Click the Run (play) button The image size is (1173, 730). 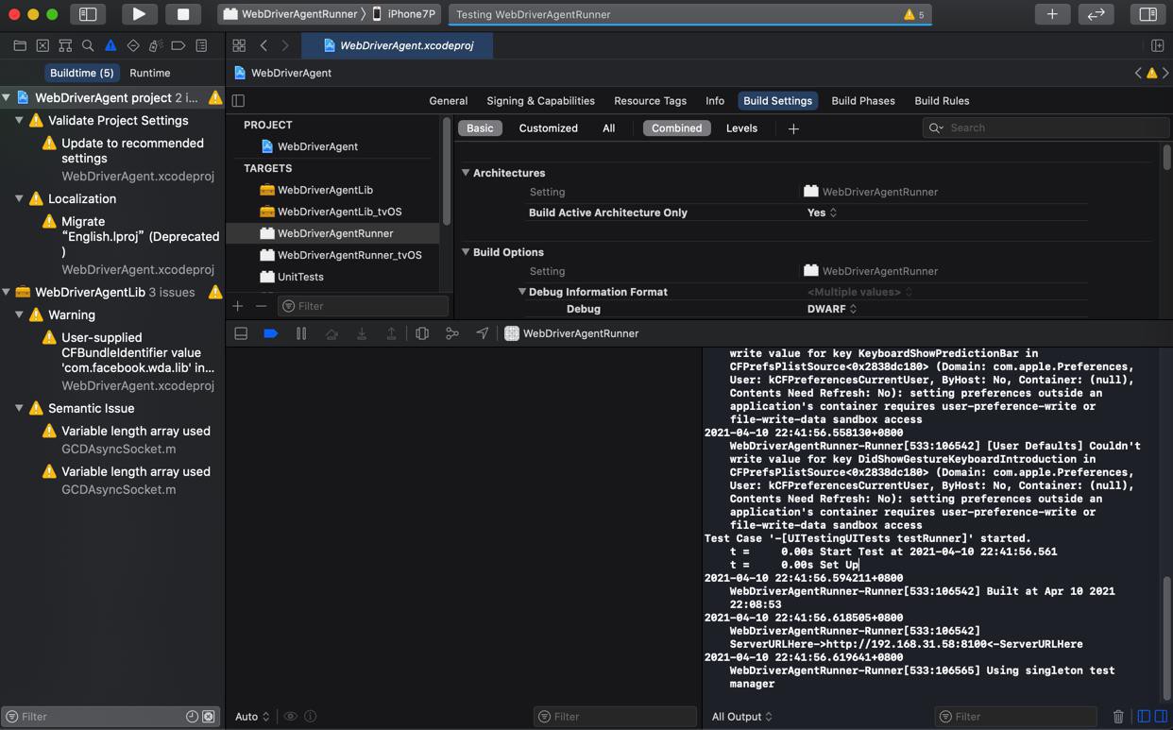click(139, 14)
